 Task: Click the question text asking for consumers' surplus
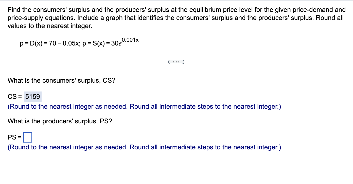click(61, 80)
